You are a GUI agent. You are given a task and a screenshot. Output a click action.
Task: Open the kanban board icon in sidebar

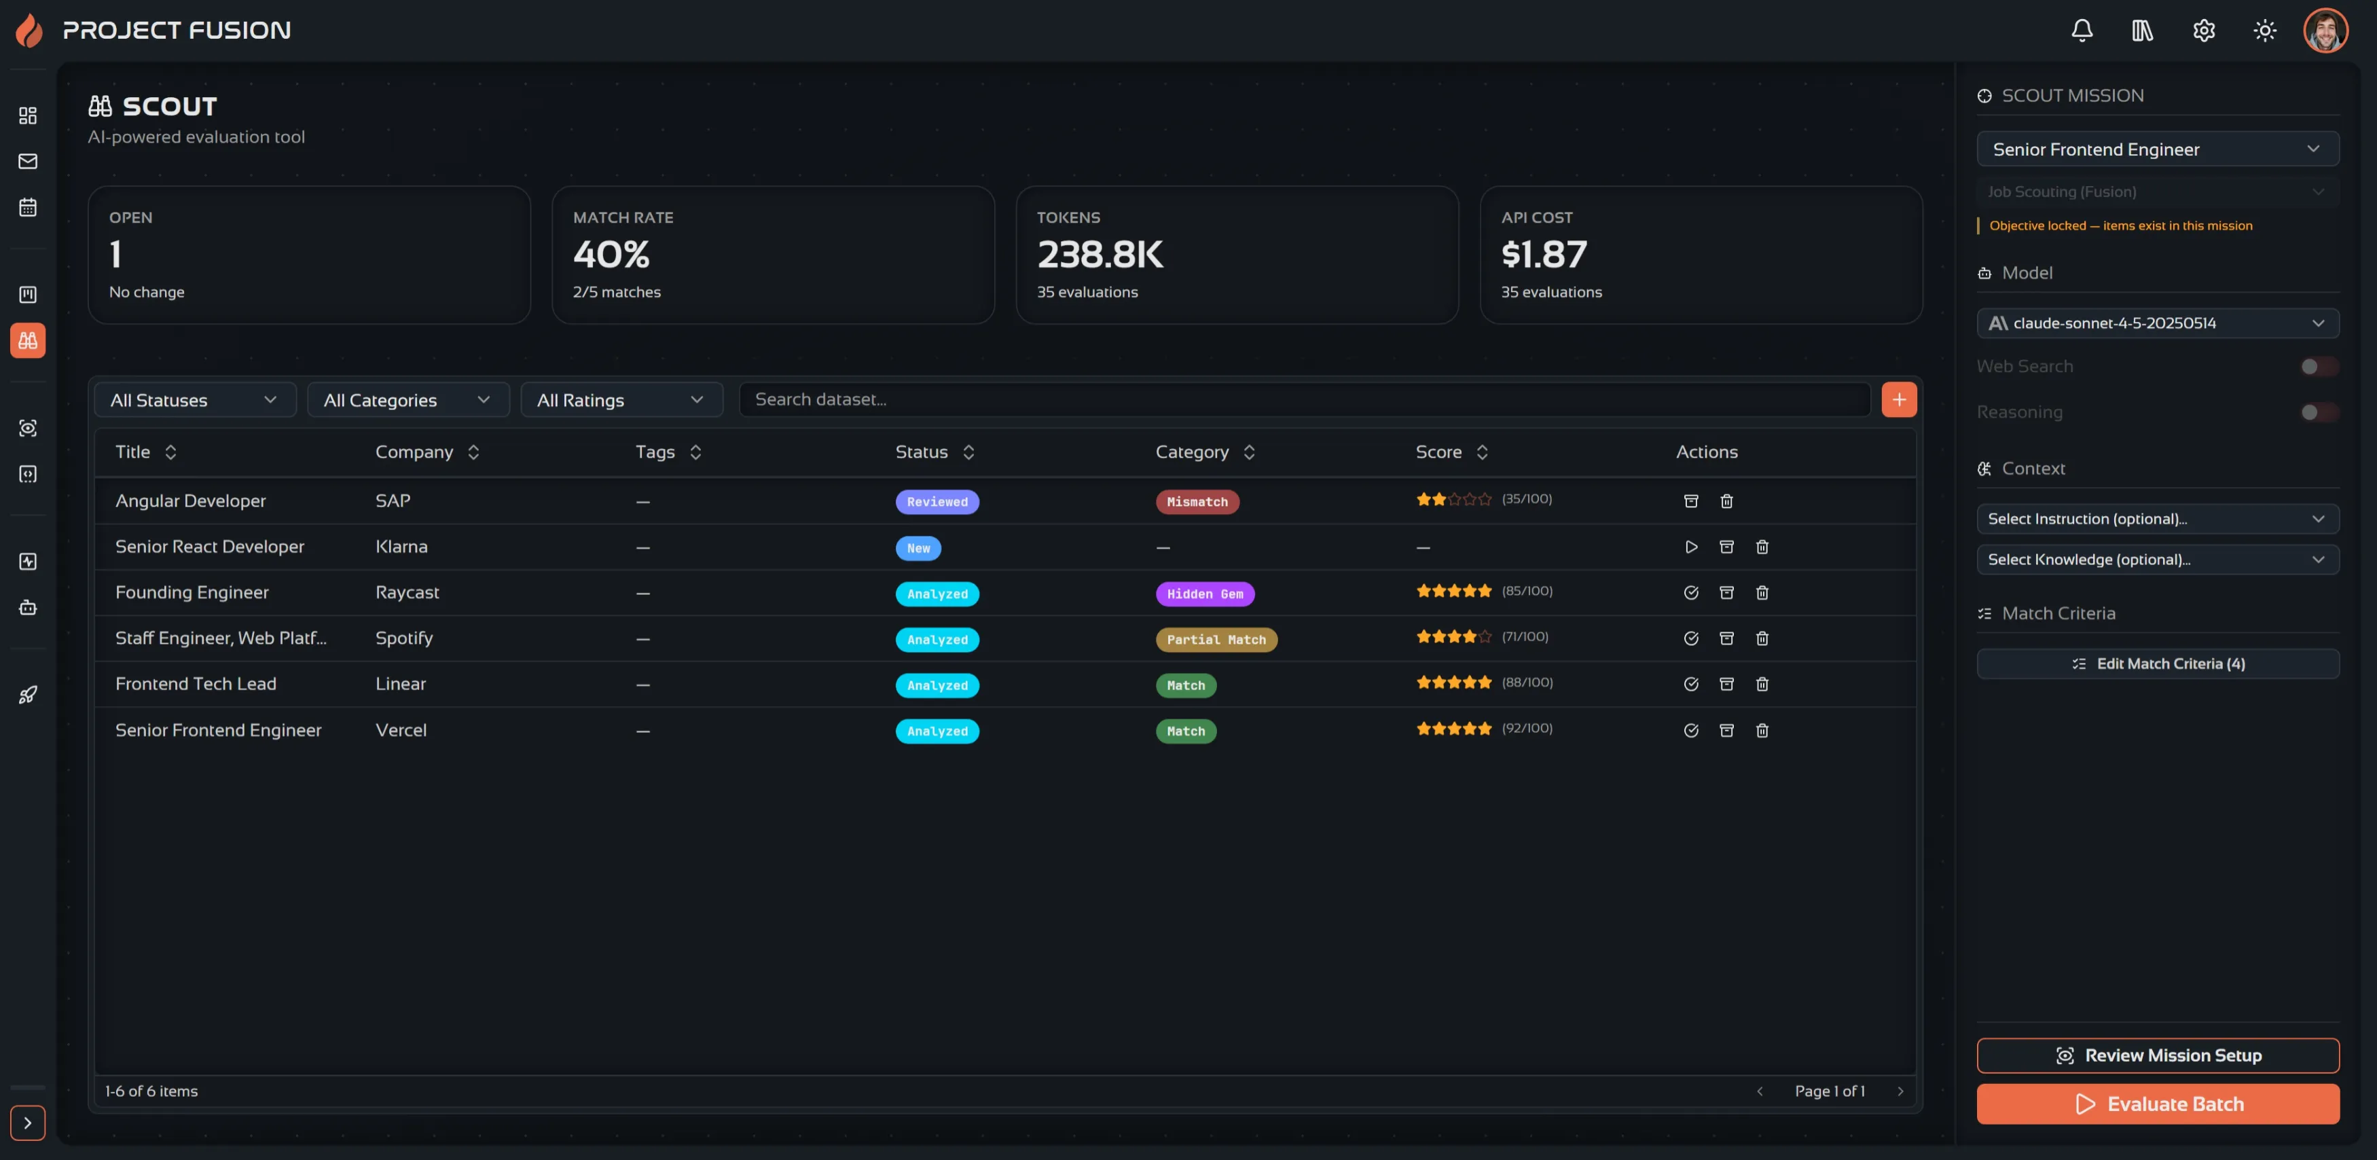click(x=28, y=294)
